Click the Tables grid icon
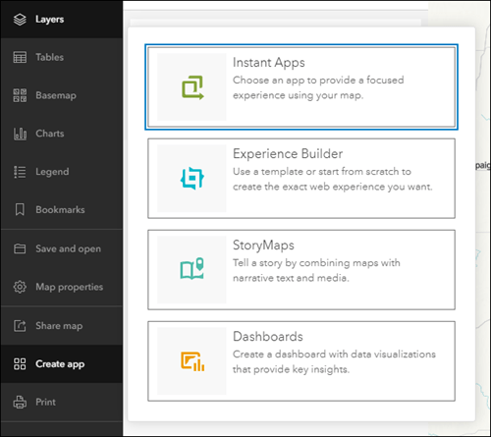Image resolution: width=491 pixels, height=437 pixels. (20, 57)
